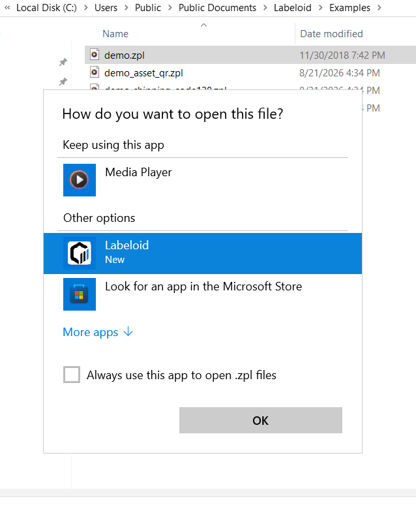
Task: Expand the More apps list
Action: pyautogui.click(x=98, y=332)
